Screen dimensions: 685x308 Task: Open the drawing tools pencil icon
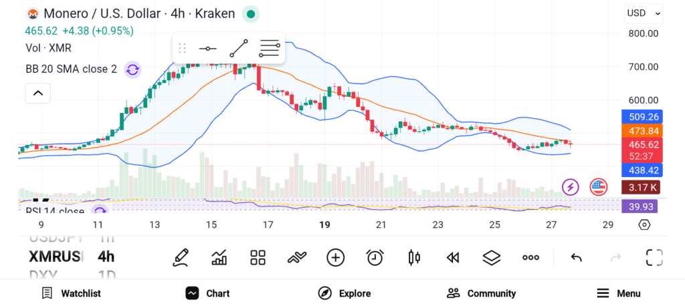pos(180,257)
